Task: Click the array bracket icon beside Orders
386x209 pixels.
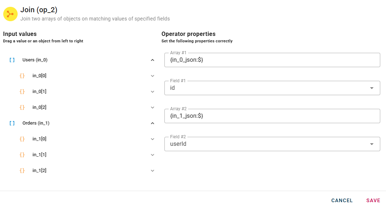Action: coord(12,123)
